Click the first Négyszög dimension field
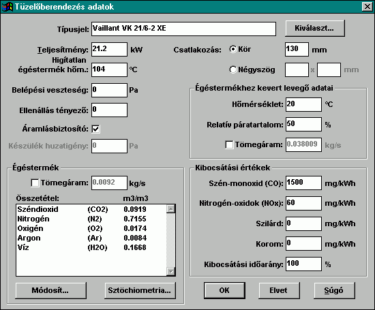This screenshot has height=310, width=375. pos(297,69)
